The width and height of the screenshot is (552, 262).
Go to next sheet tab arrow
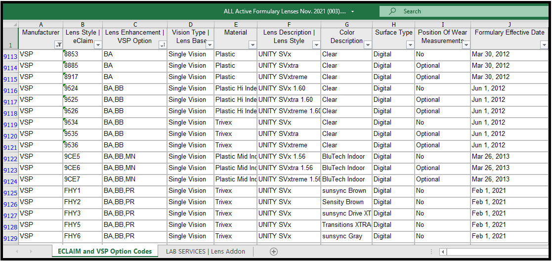[31, 252]
